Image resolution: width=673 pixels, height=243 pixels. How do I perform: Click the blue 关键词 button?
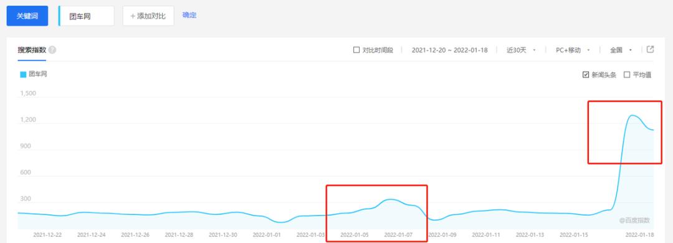click(x=27, y=16)
